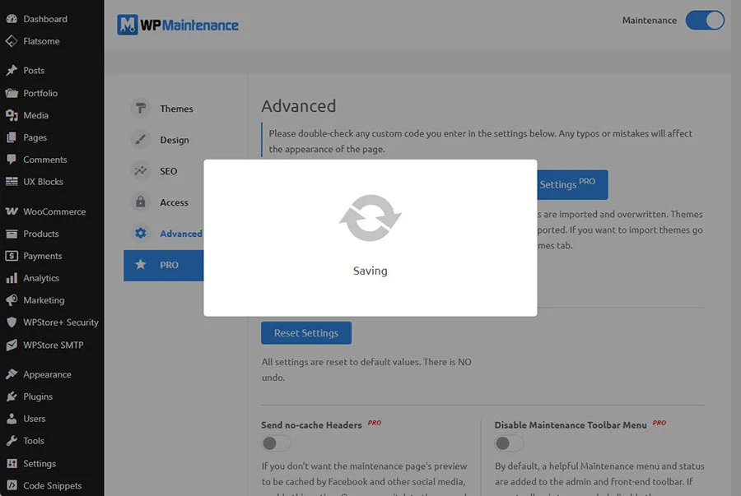This screenshot has height=496, width=741.
Task: Click the PRO star icon
Action: click(140, 264)
